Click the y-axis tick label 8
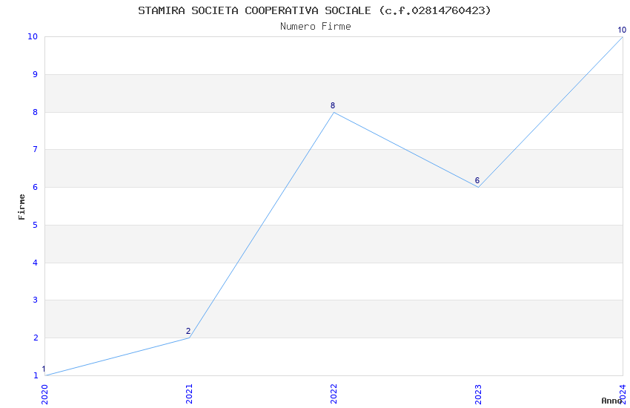630x408 pixels. 36,112
